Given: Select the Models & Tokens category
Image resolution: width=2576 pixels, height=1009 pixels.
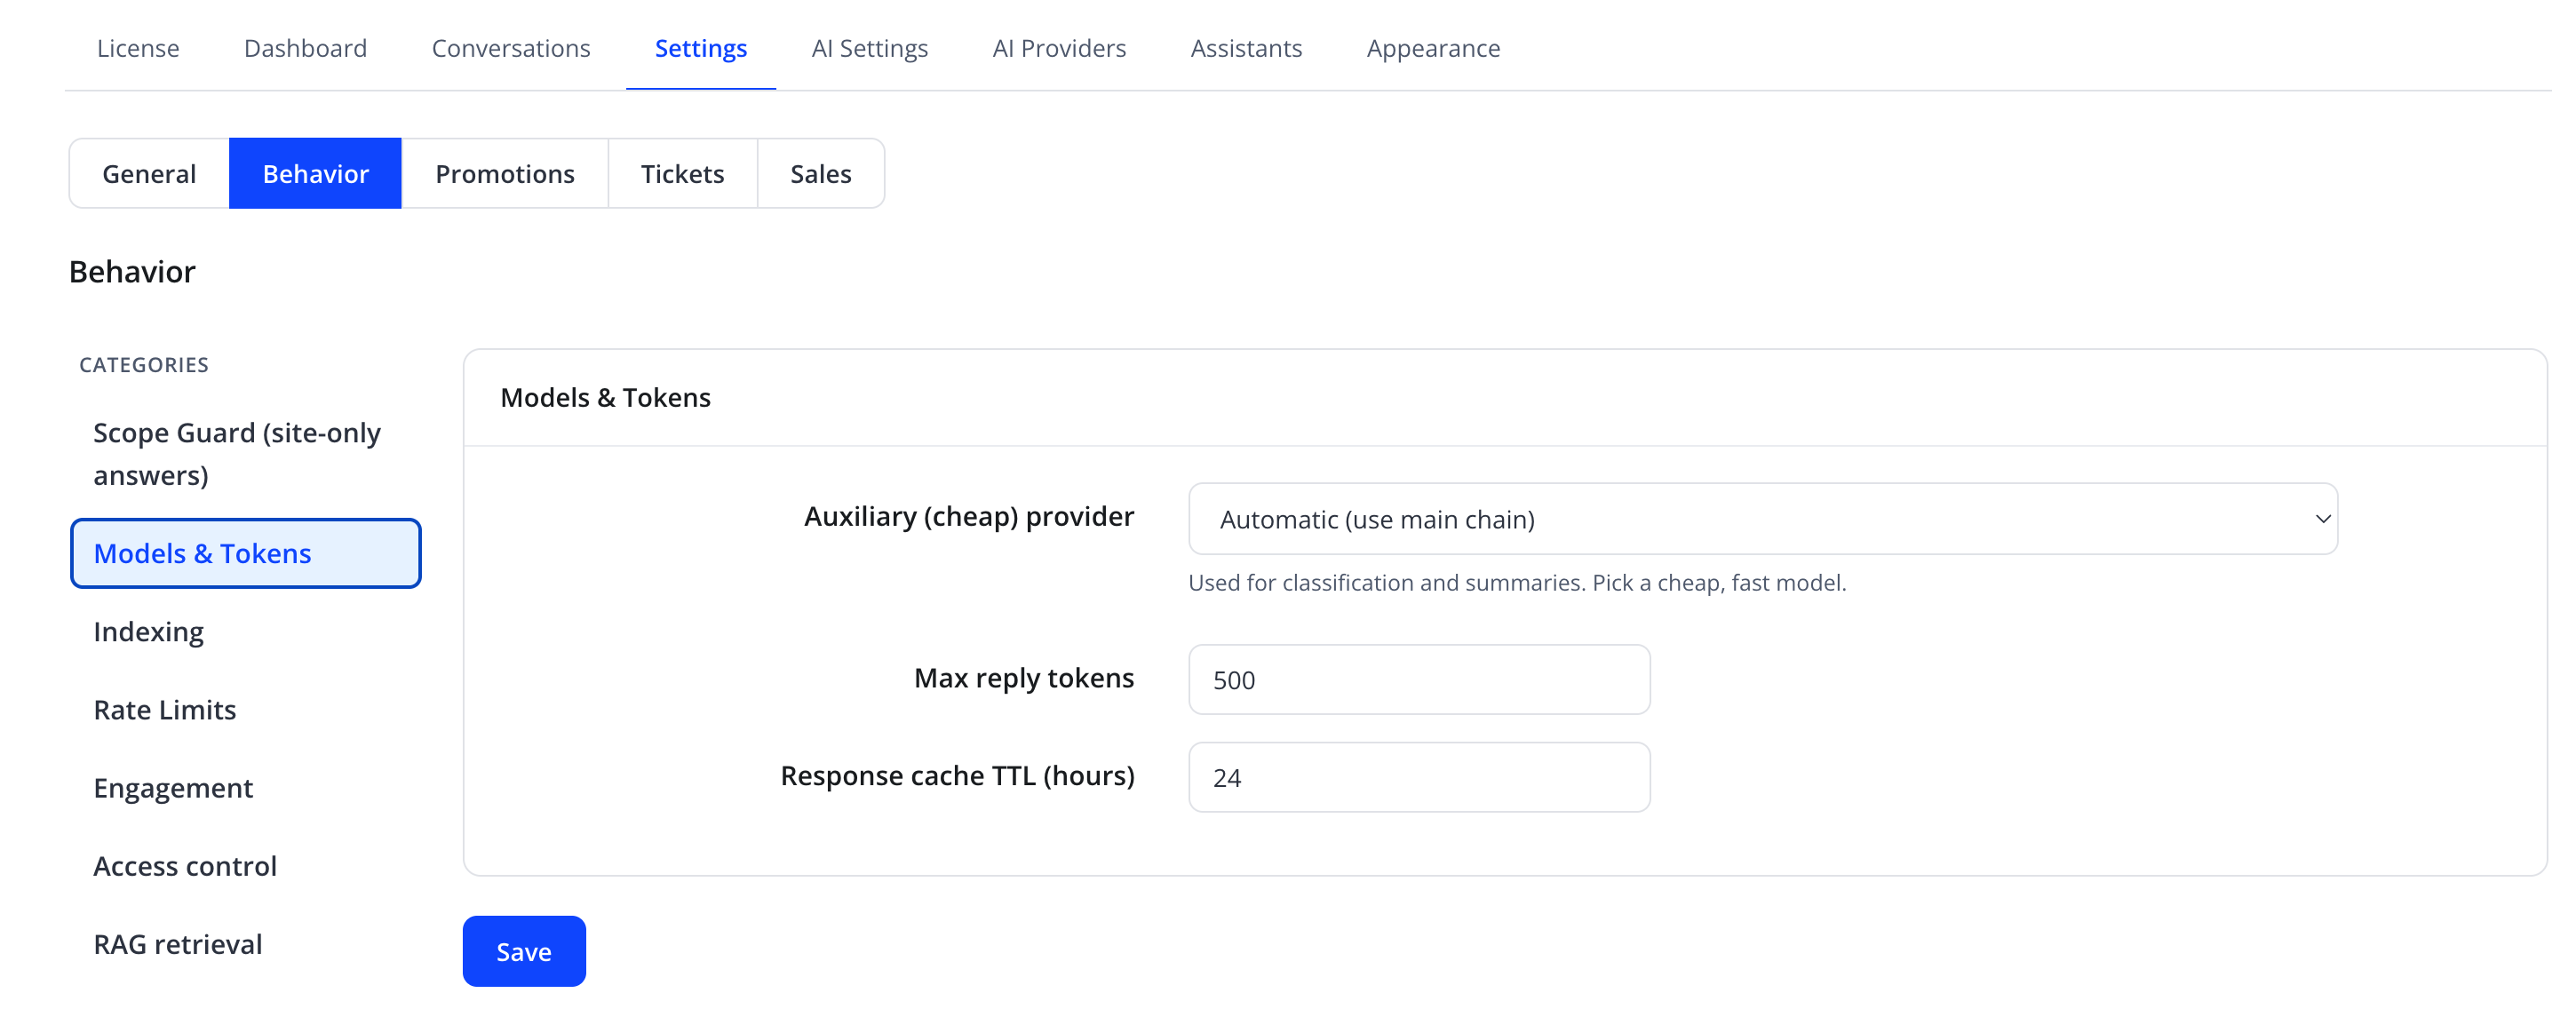Looking at the screenshot, I should coord(245,553).
